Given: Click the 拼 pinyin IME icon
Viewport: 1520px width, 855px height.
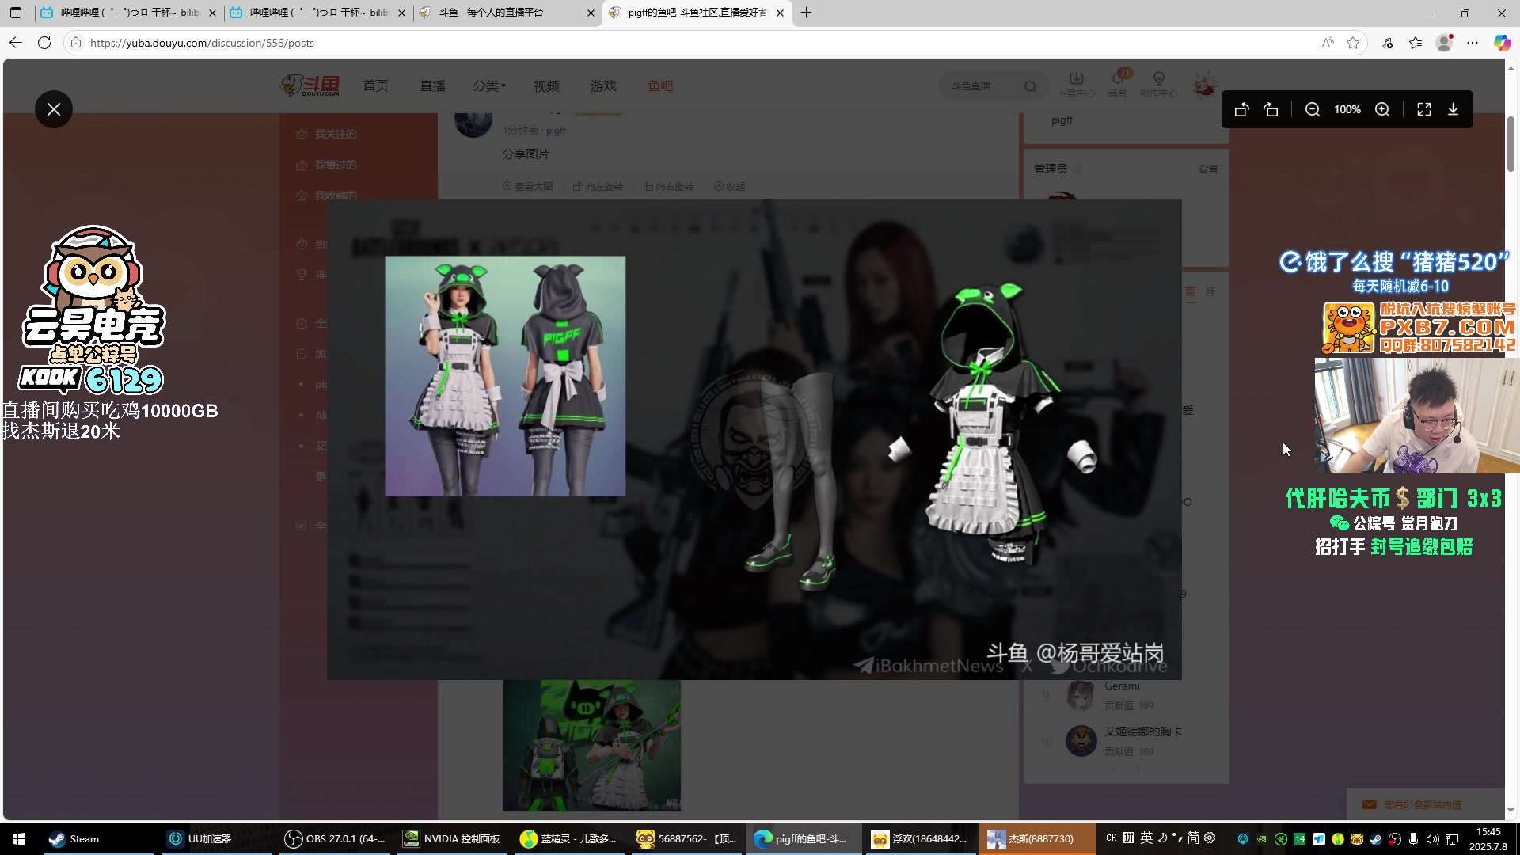Looking at the screenshot, I should (x=1129, y=838).
